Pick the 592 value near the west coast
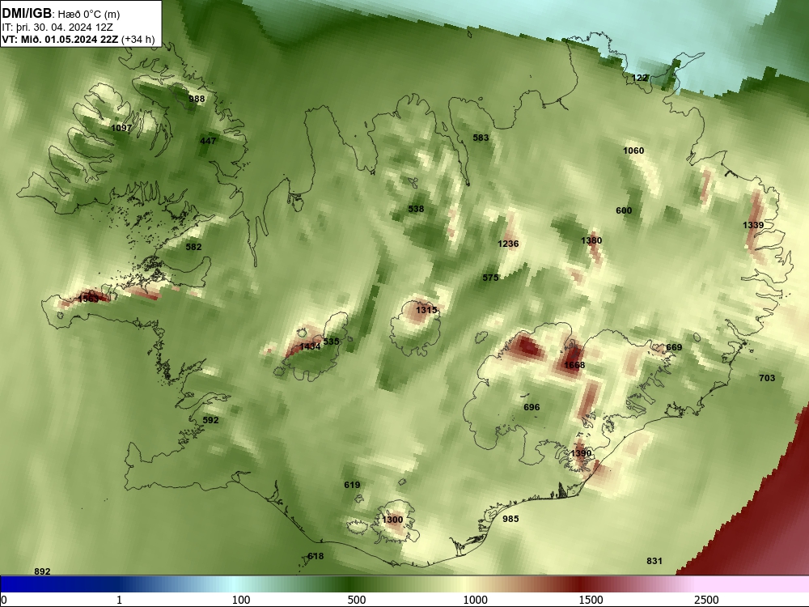Image resolution: width=809 pixels, height=607 pixels. tap(210, 420)
